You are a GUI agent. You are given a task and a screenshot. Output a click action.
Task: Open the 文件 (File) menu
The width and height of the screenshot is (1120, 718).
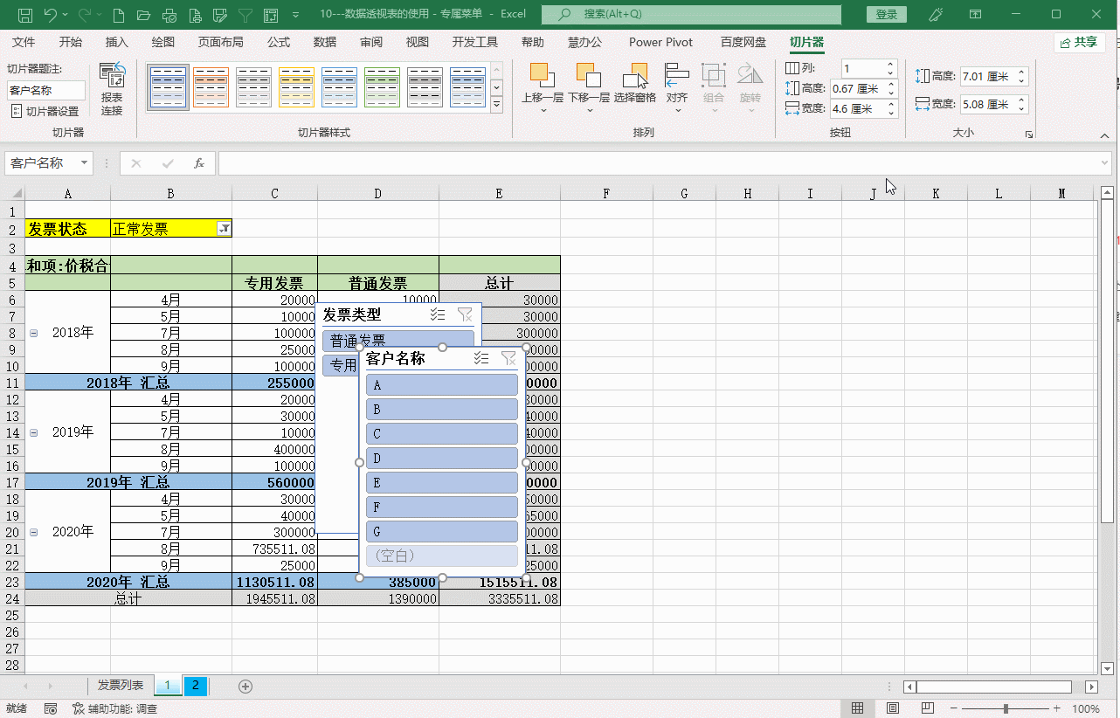24,42
